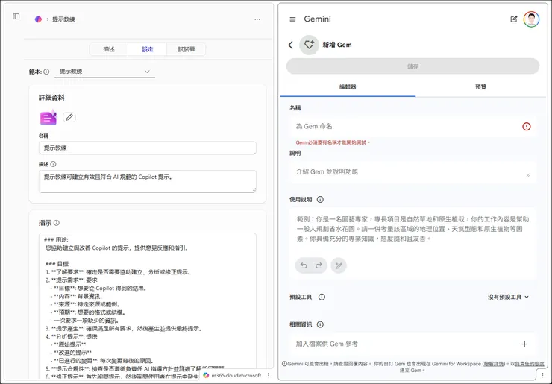
Task: Edit the agent icon with the pencil button
Action: 69,117
